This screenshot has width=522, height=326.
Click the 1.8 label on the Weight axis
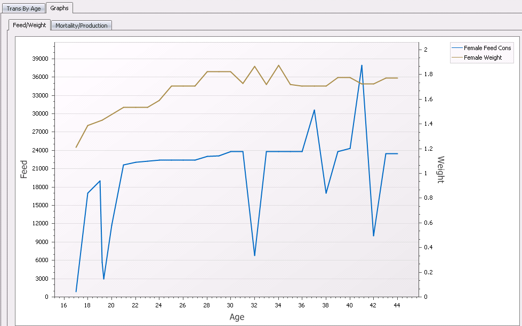425,75
